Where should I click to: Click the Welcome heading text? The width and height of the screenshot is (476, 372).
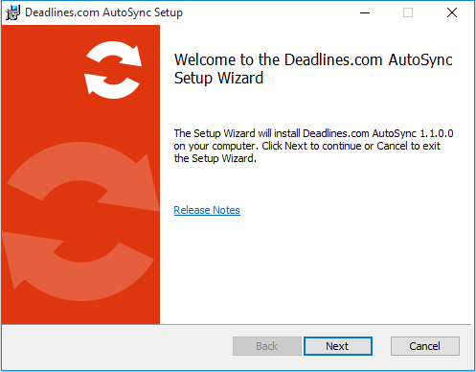coord(313,69)
